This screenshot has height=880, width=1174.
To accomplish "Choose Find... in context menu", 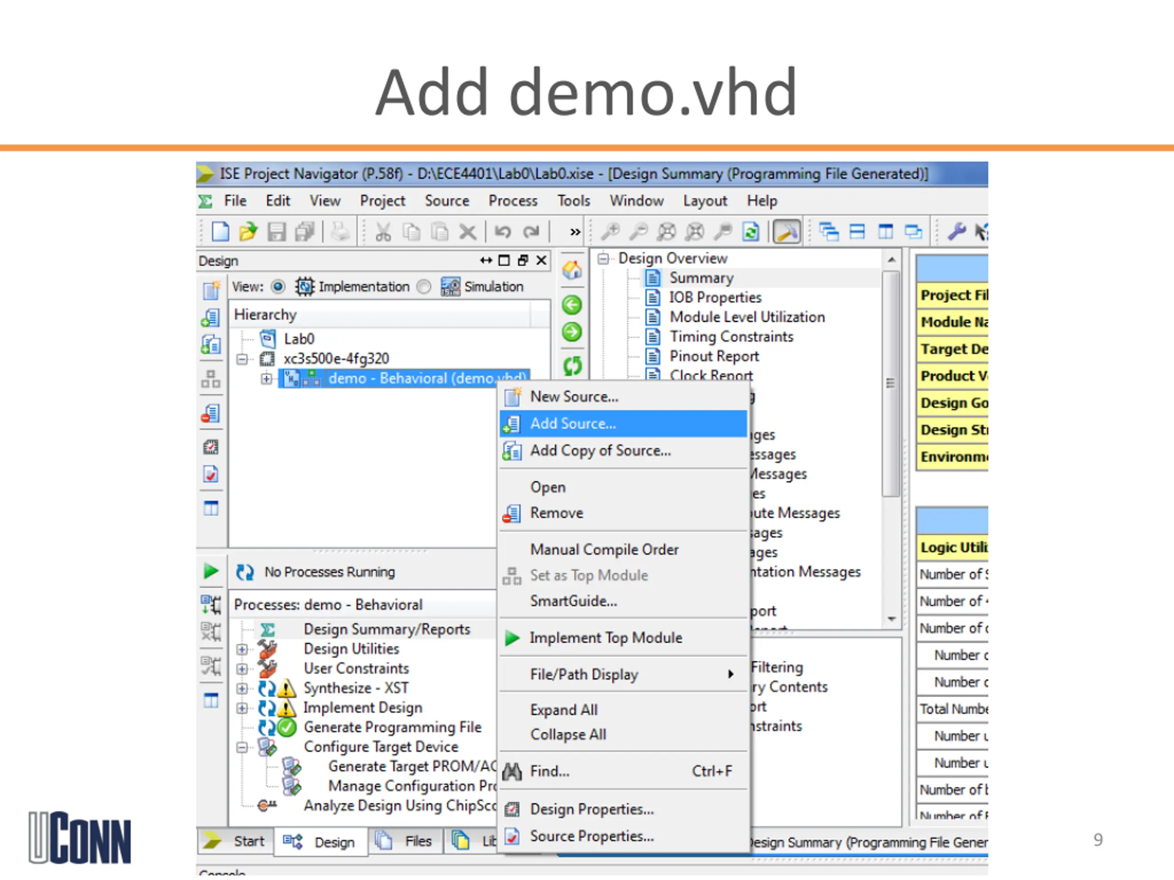I will coord(623,772).
